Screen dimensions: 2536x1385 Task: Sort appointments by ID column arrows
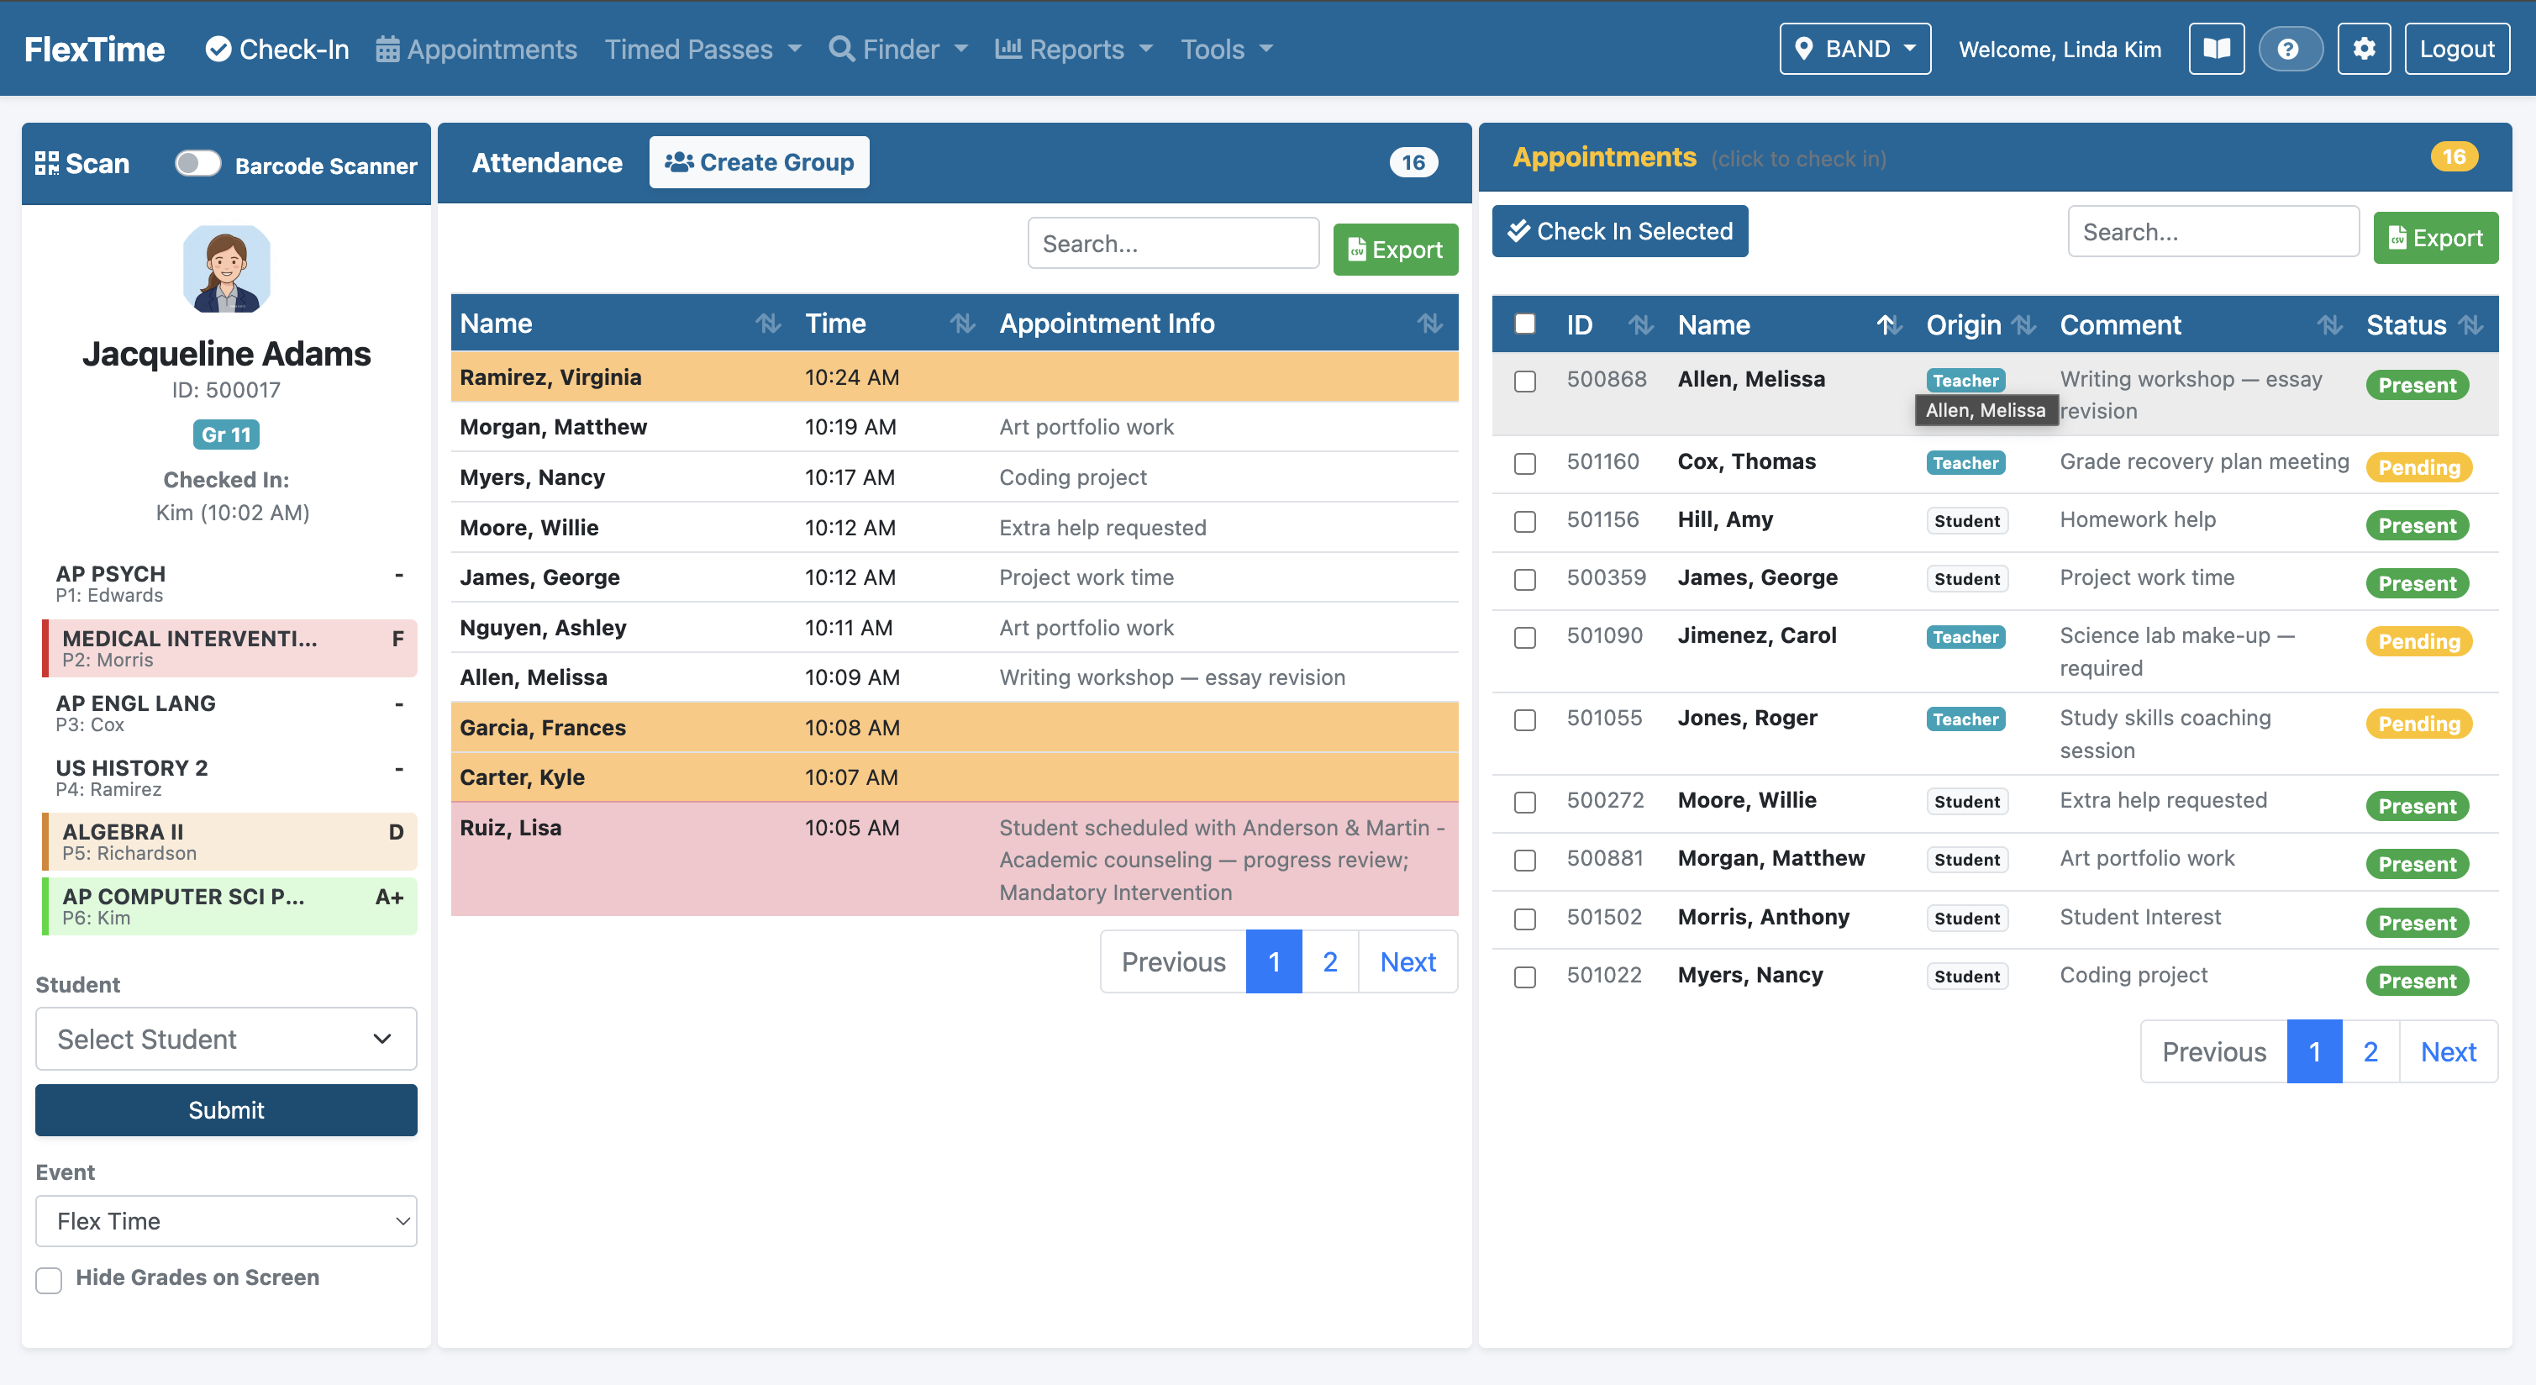click(1640, 325)
